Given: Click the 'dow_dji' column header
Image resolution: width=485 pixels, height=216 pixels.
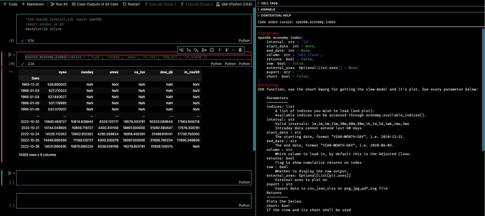Looking at the screenshot, I should pos(166,72).
